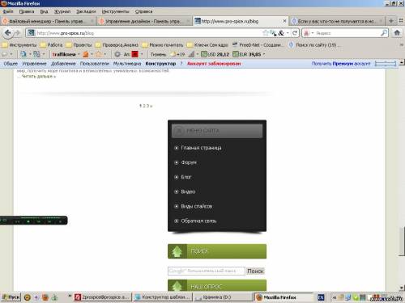
Task: Expand the EUR rate dropdown arrow
Action: (264, 54)
